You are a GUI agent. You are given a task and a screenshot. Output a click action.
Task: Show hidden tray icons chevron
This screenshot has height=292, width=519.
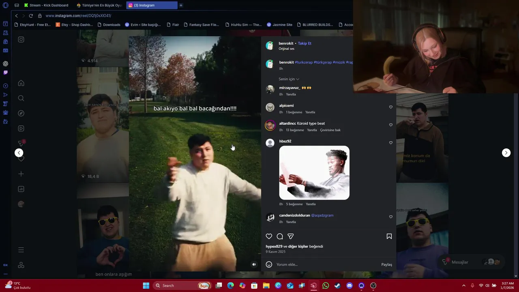pyautogui.click(x=464, y=286)
